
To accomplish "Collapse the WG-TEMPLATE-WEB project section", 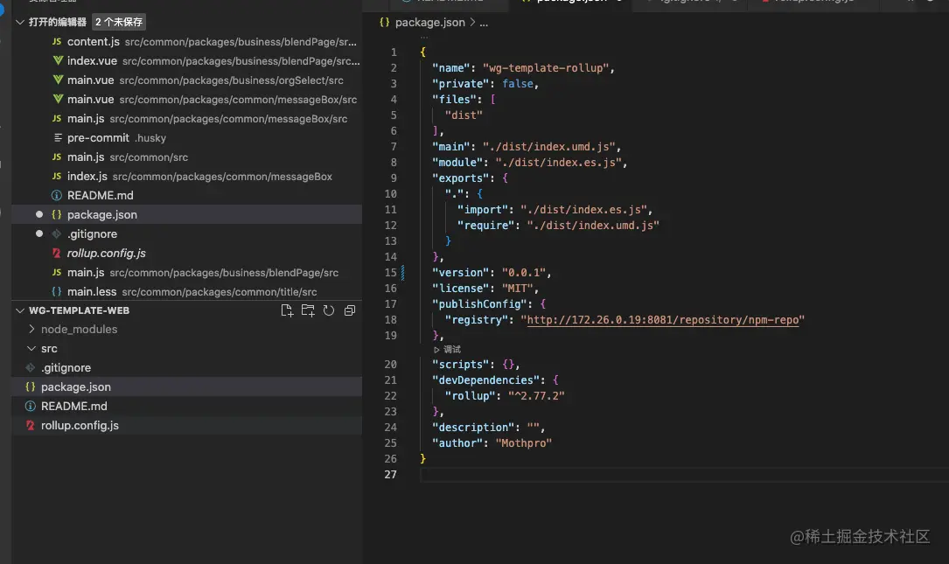I will tap(20, 310).
